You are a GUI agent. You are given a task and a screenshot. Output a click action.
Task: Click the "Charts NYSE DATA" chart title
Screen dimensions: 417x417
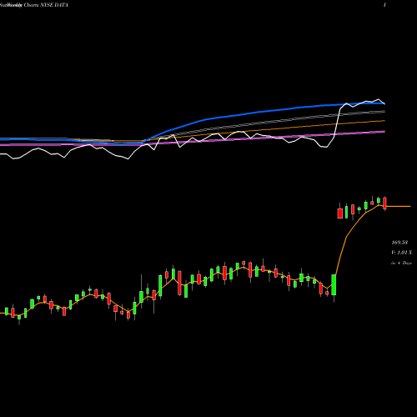click(x=46, y=5)
